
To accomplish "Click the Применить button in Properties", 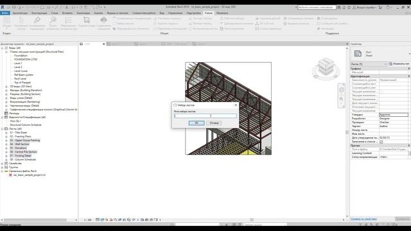I will [403, 219].
